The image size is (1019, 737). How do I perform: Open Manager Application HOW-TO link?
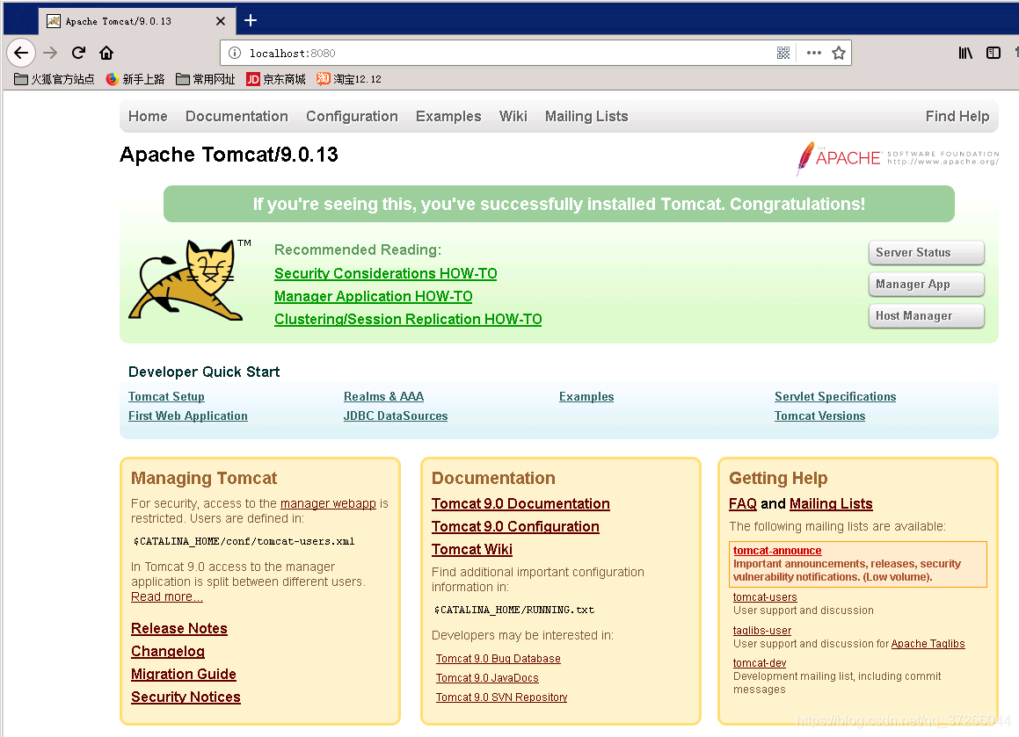[x=373, y=296]
